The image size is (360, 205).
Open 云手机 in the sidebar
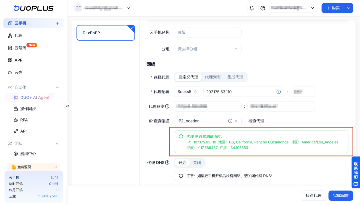click(34, 23)
